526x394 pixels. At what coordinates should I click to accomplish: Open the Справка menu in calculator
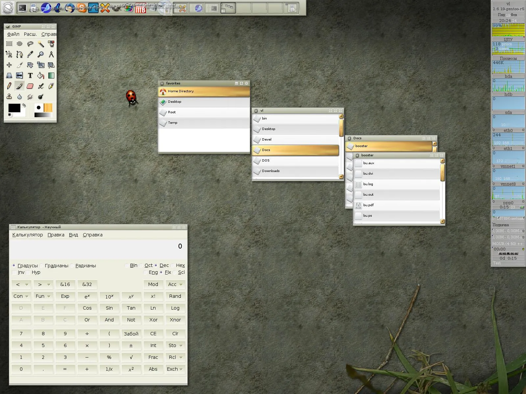coord(93,235)
